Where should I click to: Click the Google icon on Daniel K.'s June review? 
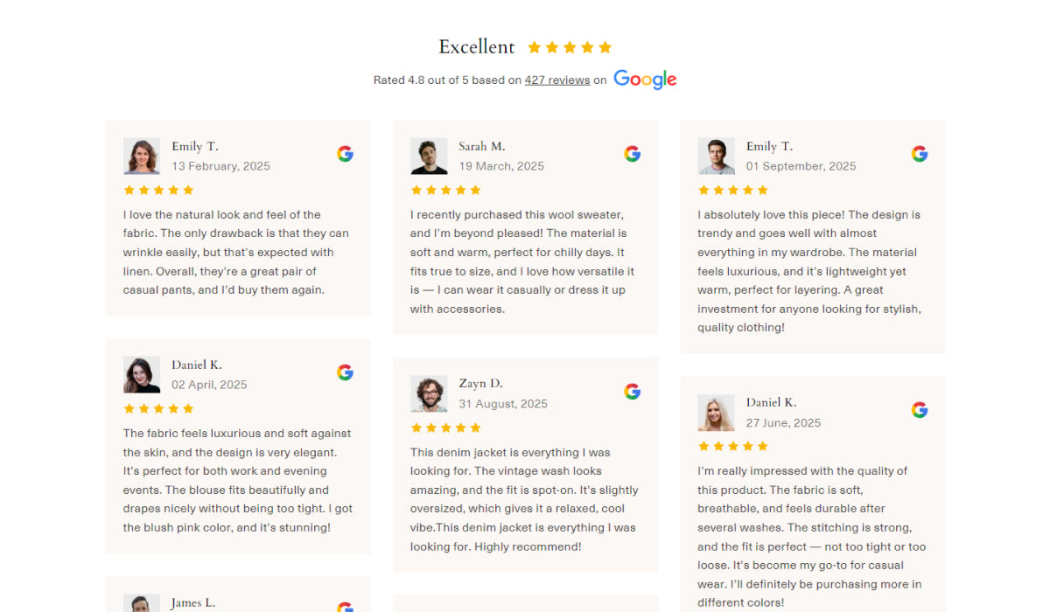click(x=919, y=408)
